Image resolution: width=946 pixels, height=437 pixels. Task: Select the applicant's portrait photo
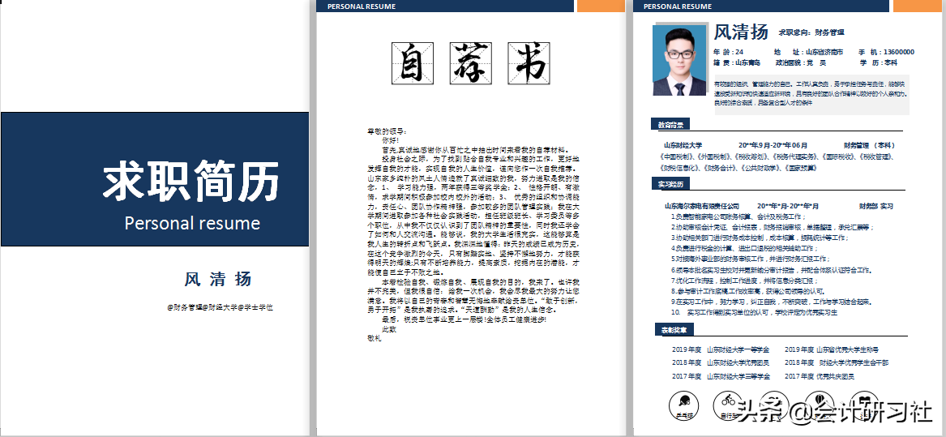(678, 60)
